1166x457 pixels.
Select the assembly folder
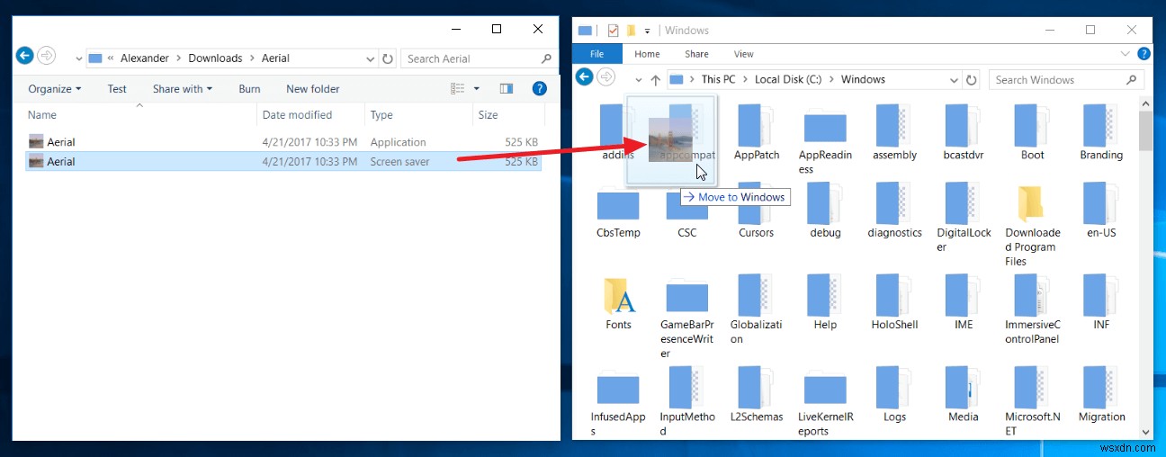tap(894, 133)
